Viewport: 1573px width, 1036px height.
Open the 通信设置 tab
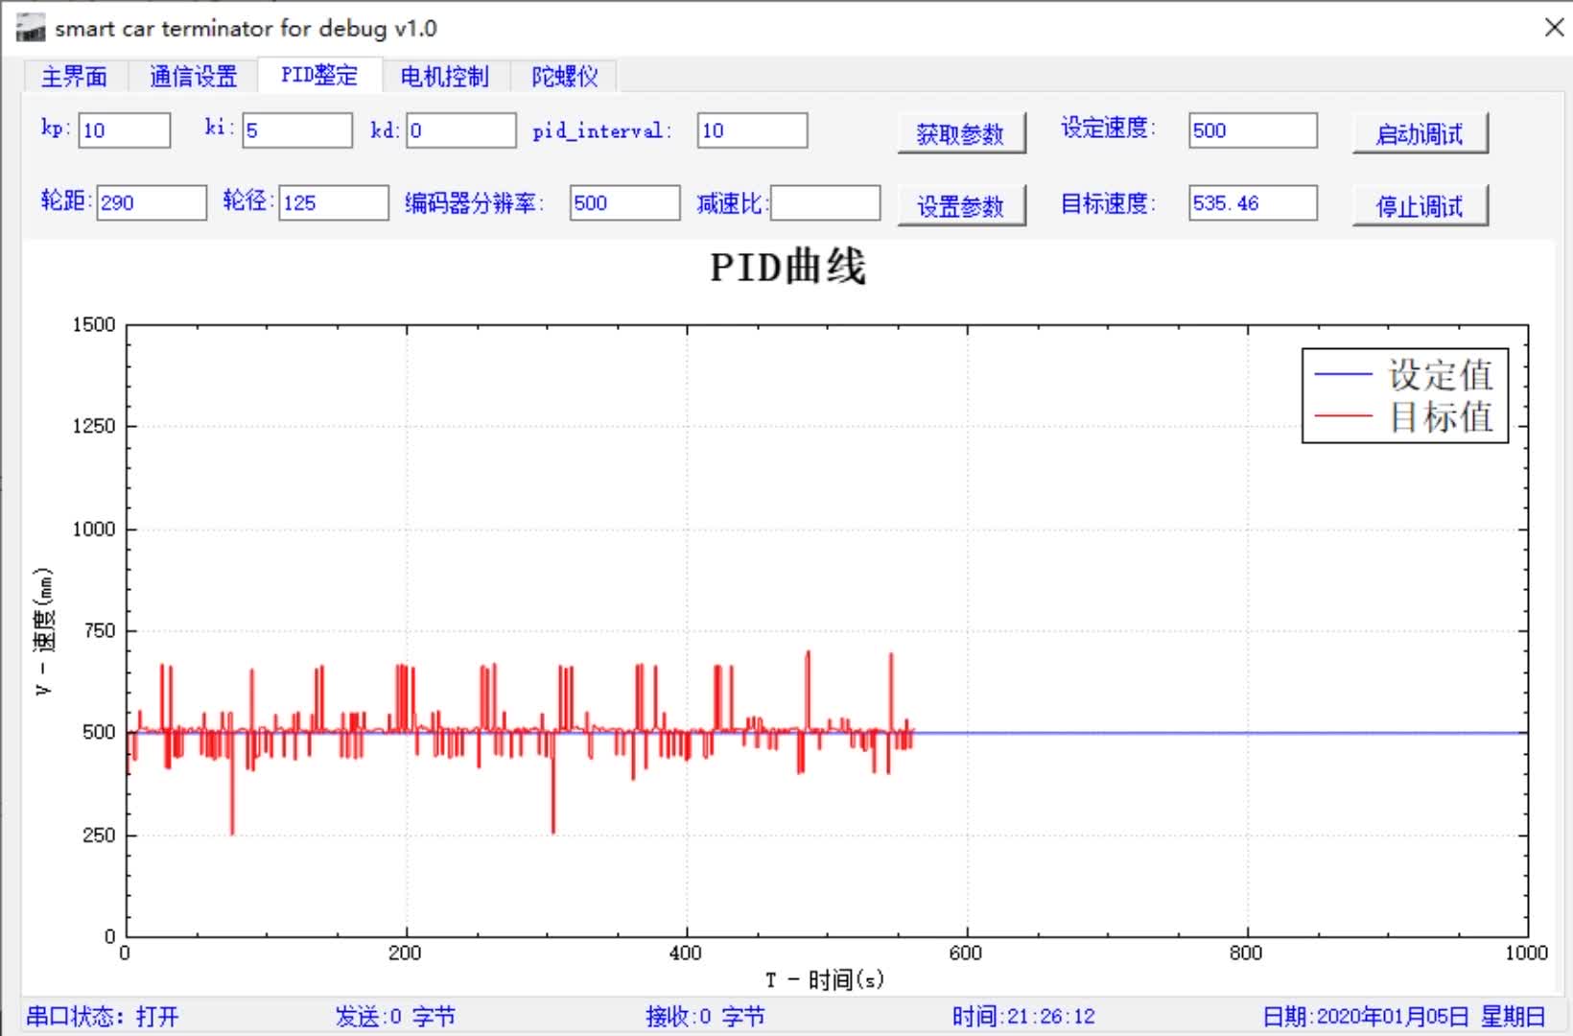pyautogui.click(x=192, y=76)
